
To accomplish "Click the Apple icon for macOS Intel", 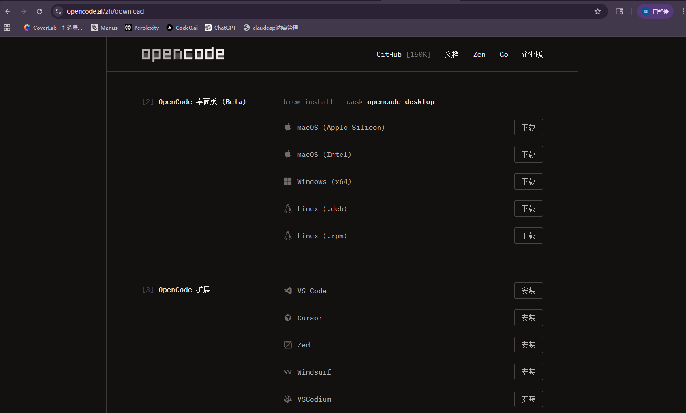I will pyautogui.click(x=288, y=154).
